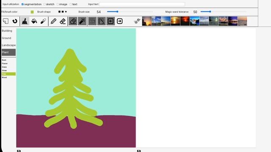Select first sunset silhouette style thumbnail
Viewport: 271px width, 152px height.
[147, 21]
